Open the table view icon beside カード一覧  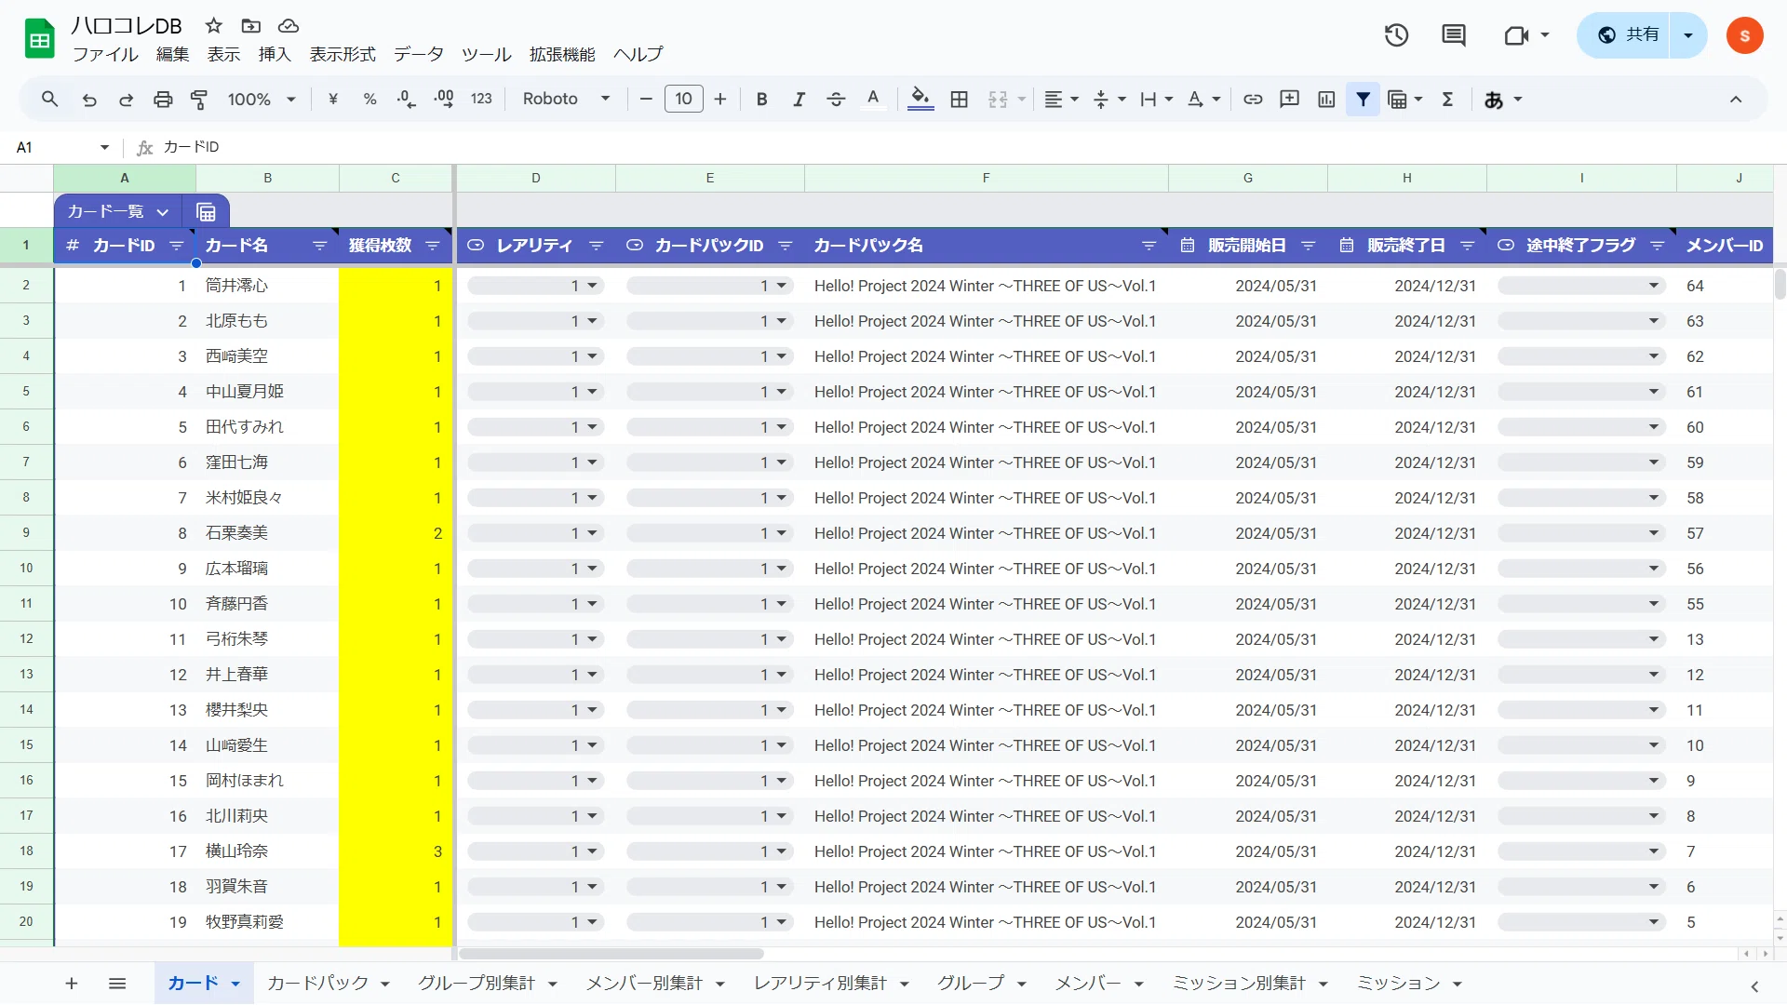(207, 211)
